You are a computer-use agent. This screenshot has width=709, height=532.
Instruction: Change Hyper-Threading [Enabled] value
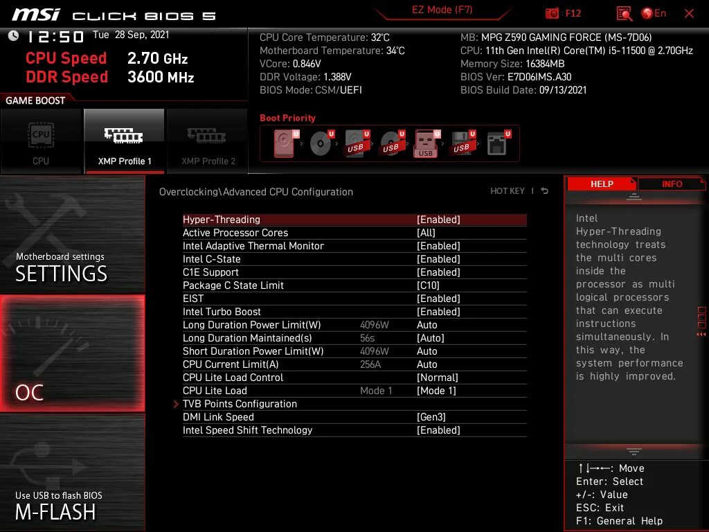[x=438, y=220]
